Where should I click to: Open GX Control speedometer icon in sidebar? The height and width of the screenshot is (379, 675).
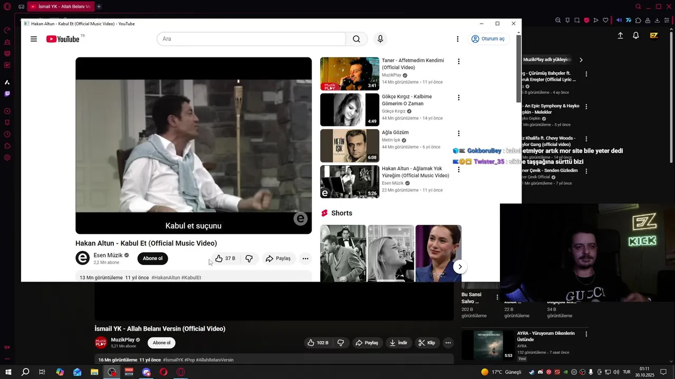pyautogui.click(x=7, y=30)
